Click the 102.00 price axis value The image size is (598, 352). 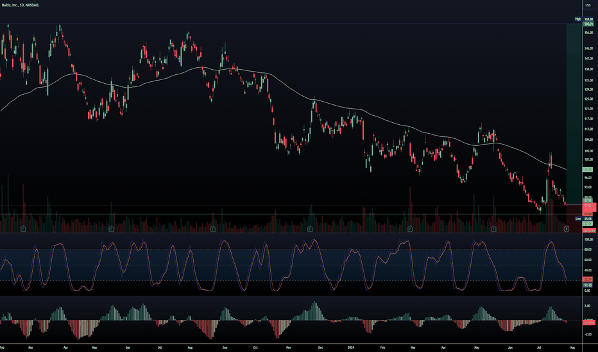pos(588,159)
